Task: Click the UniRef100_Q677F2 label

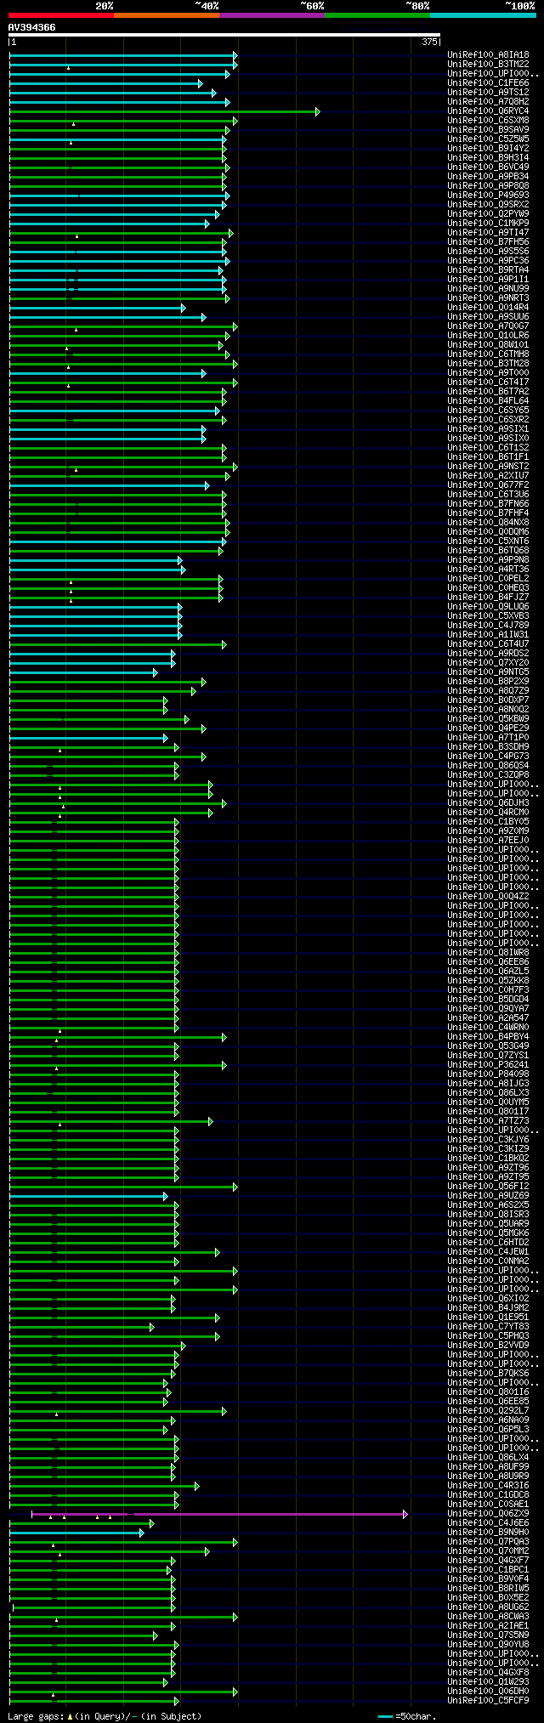Action: click(x=488, y=485)
